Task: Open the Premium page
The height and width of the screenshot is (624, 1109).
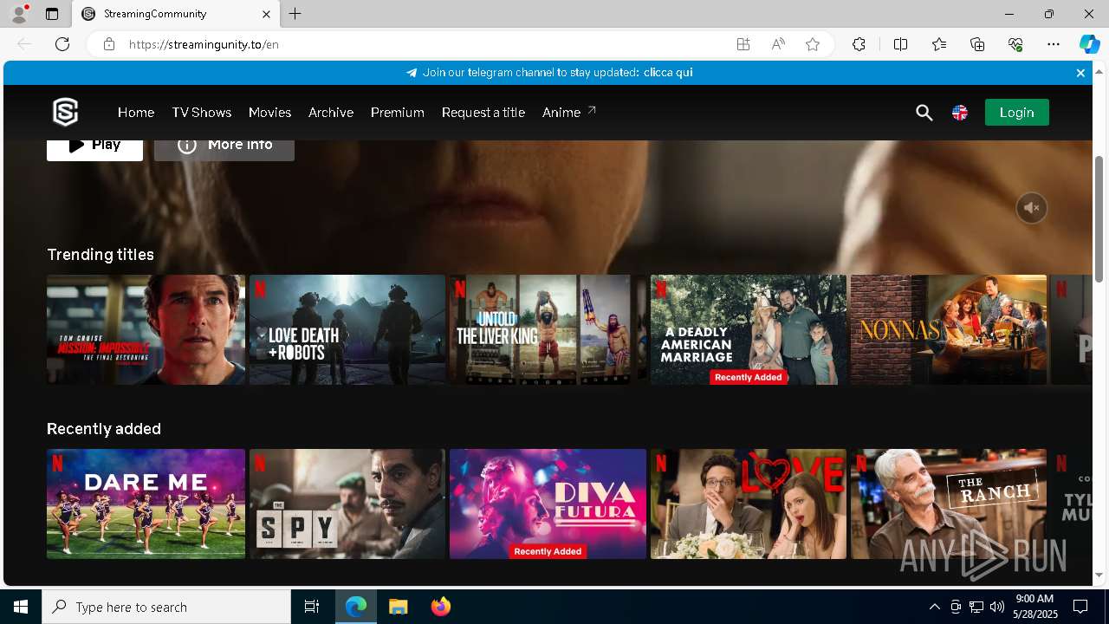Action: [x=398, y=113]
